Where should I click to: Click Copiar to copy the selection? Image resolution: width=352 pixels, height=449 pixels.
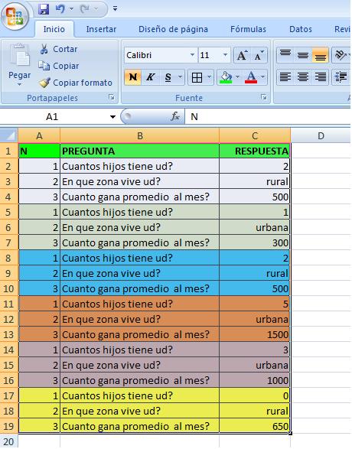[x=59, y=66]
